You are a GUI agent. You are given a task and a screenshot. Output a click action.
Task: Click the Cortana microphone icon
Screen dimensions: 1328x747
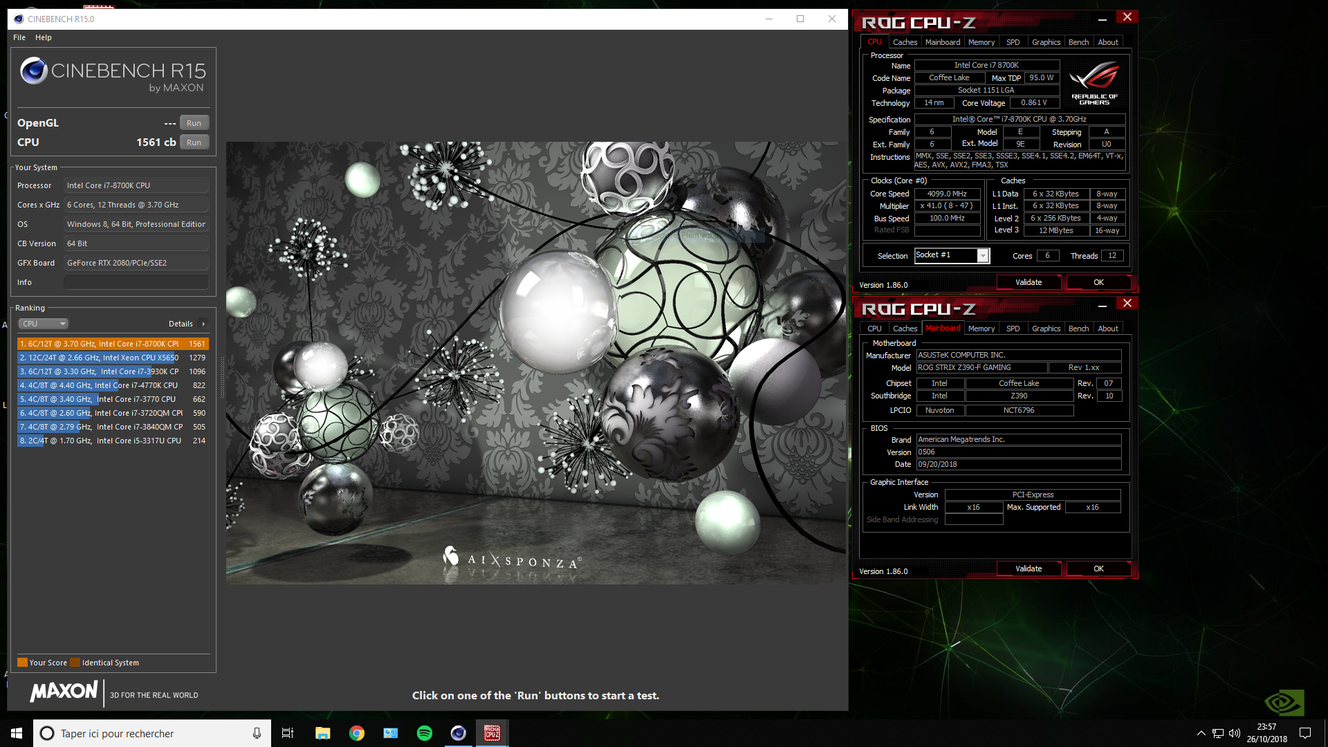pyautogui.click(x=257, y=733)
